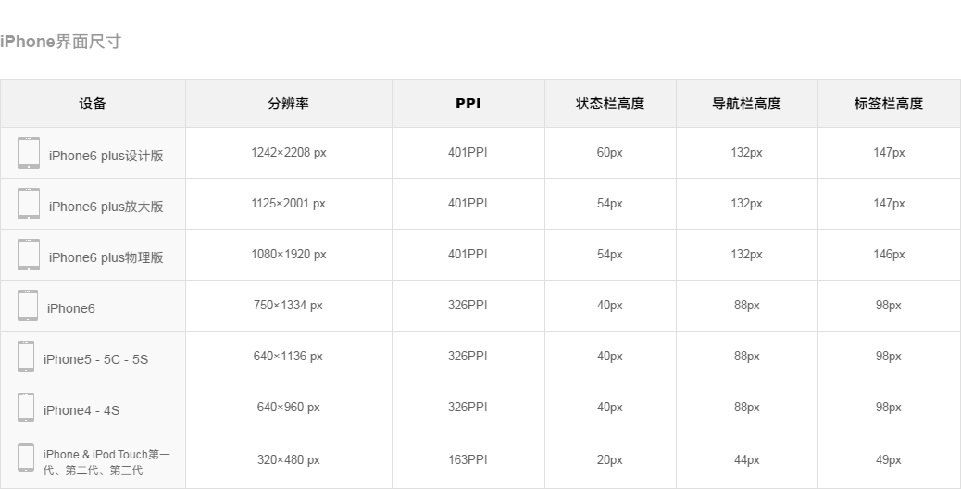Click the 状态栏高度 column header
Image resolution: width=961 pixels, height=489 pixels.
click(609, 104)
